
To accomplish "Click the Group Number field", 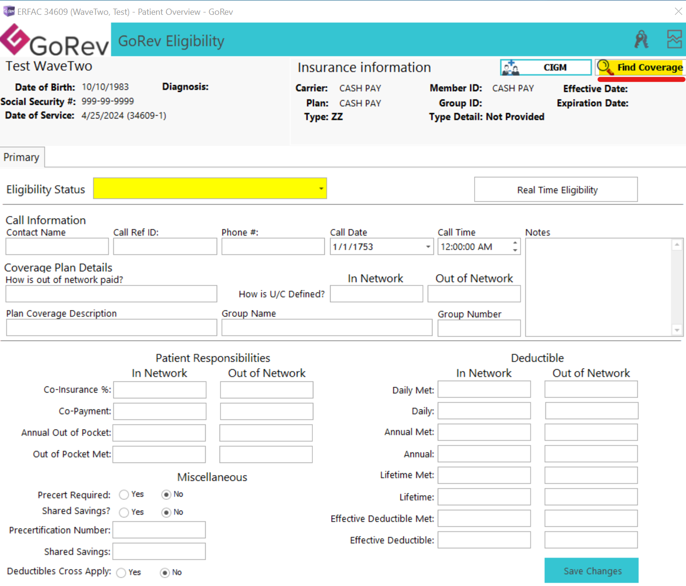I will (479, 328).
